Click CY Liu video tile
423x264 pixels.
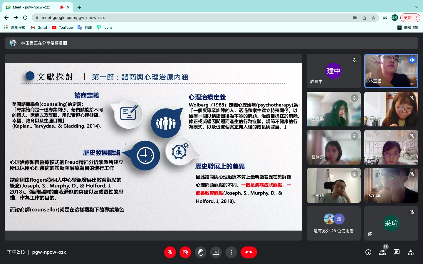[391, 185]
